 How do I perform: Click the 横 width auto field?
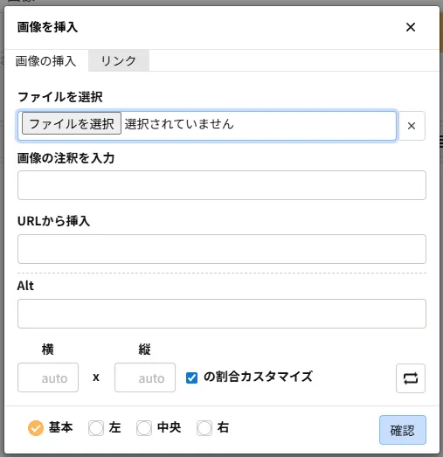(x=48, y=377)
